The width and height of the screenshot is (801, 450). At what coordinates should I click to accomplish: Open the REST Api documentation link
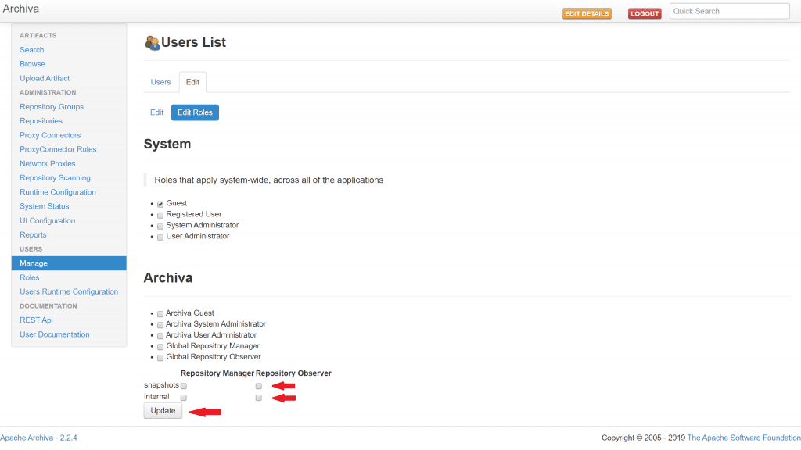coord(37,320)
